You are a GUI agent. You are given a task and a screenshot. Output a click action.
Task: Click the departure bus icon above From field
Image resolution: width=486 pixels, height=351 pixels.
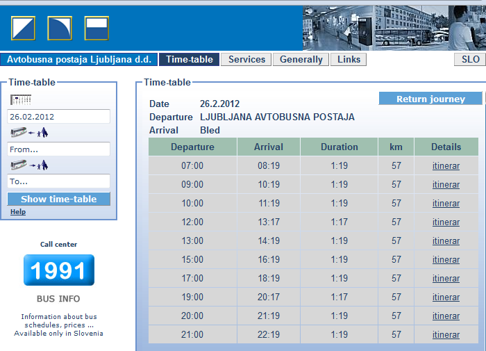pos(29,132)
